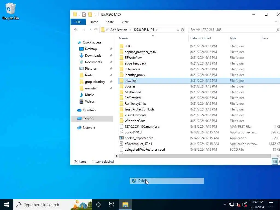Select the VisualElements folder
The image size is (280, 210).
135,115
